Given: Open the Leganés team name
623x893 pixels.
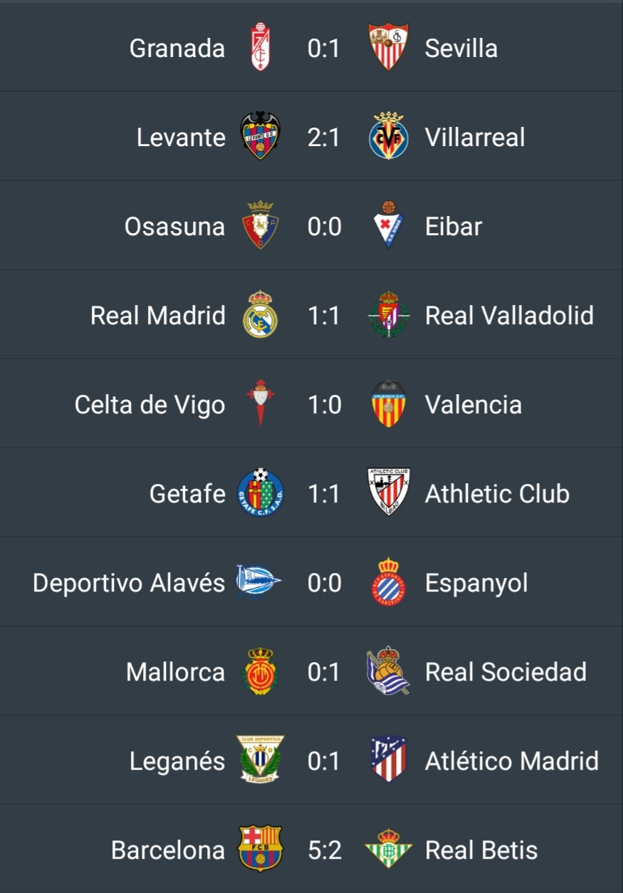Looking at the screenshot, I should click(177, 761).
